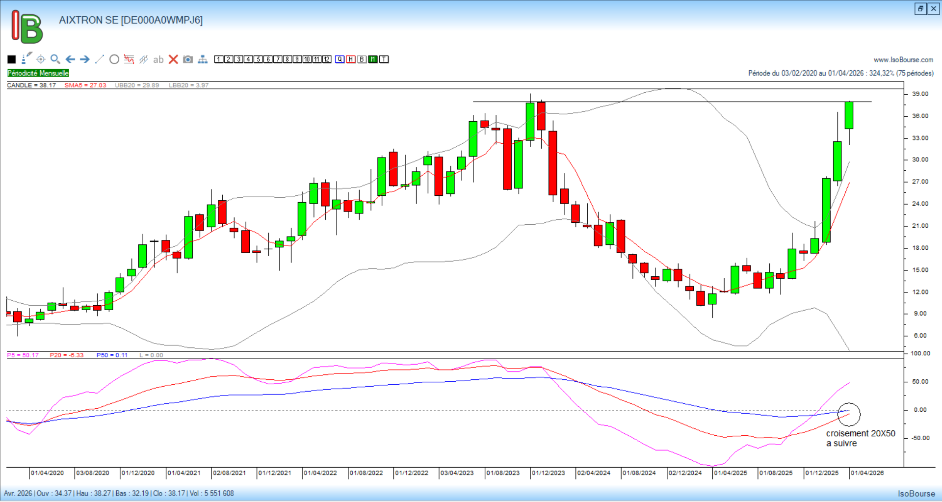
Task: Toggle the Q periodicity button
Action: click(x=340, y=59)
